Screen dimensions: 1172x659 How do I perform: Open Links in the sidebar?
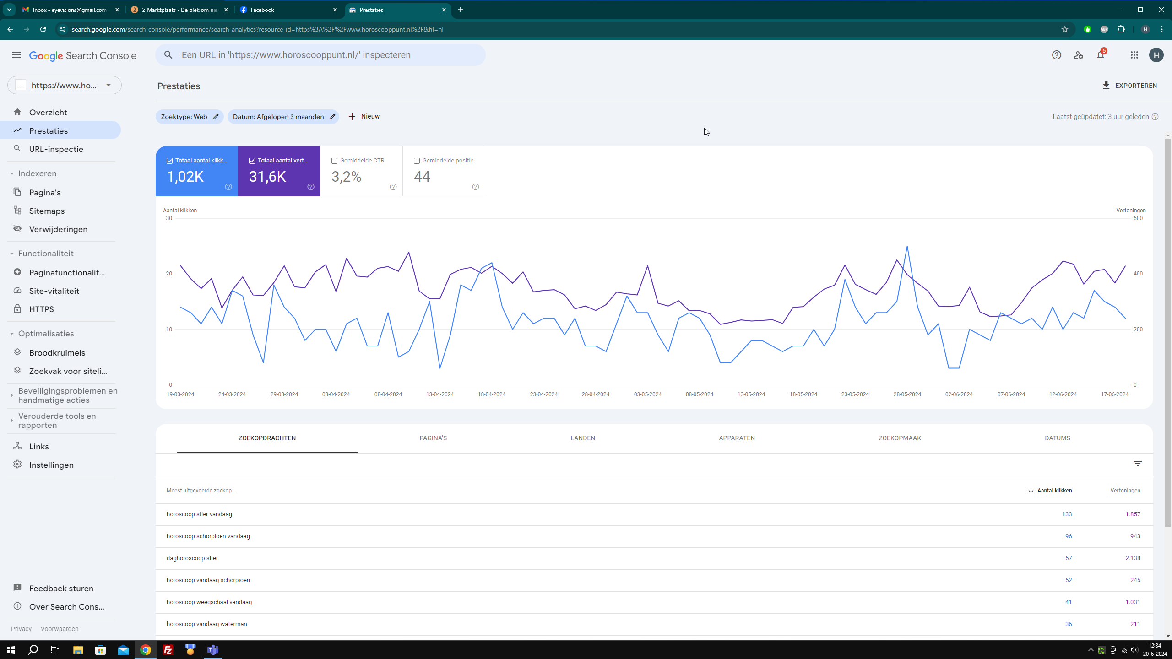pyautogui.click(x=60, y=446)
